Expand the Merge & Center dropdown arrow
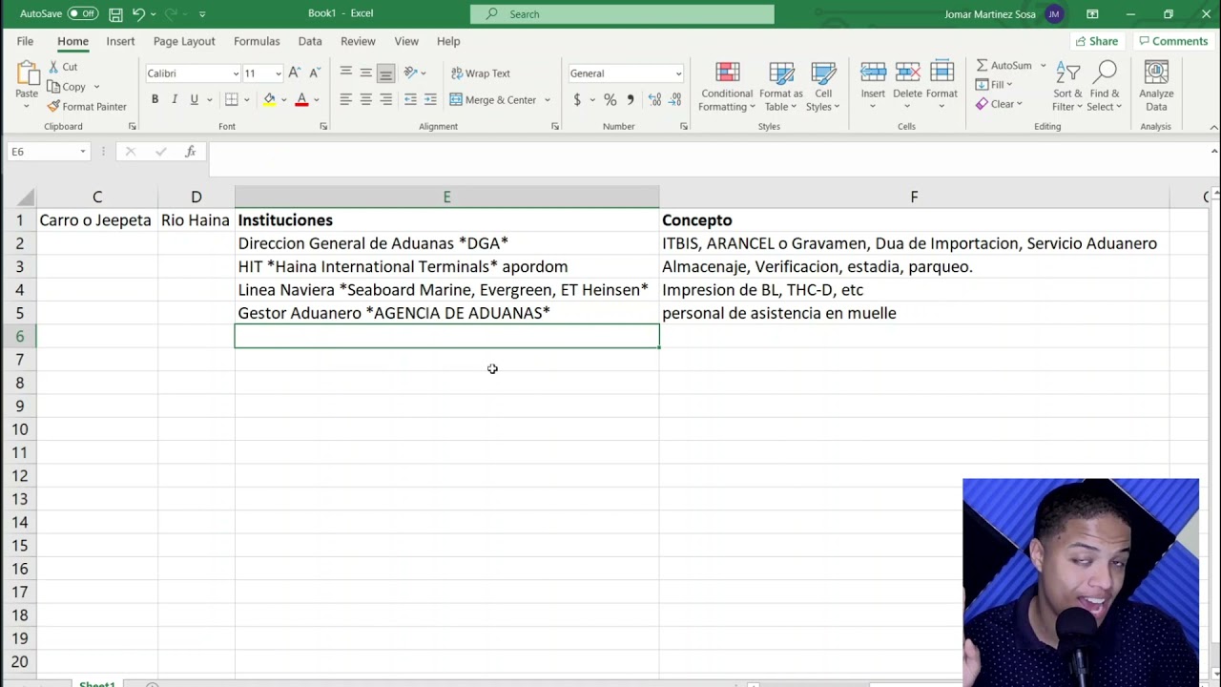Screen dimensions: 1221x687 point(547,100)
